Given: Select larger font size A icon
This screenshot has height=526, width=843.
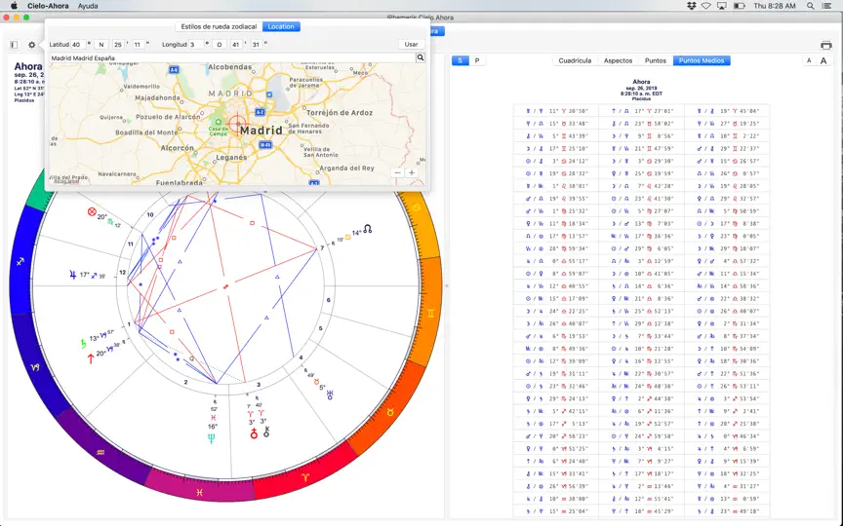Looking at the screenshot, I should click(x=823, y=60).
